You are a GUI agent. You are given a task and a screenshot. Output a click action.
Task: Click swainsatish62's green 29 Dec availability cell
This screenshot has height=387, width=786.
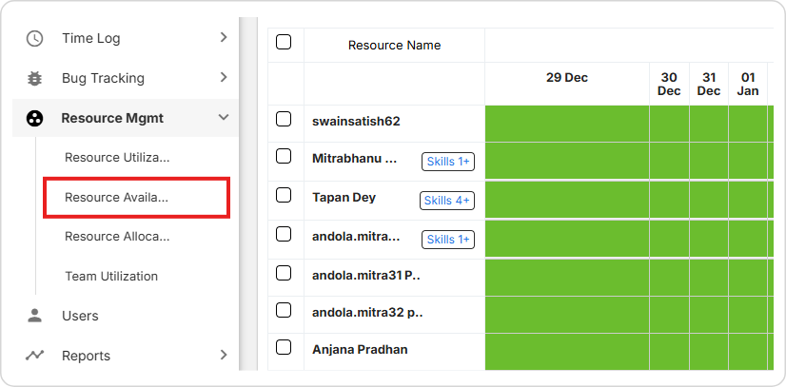click(567, 124)
